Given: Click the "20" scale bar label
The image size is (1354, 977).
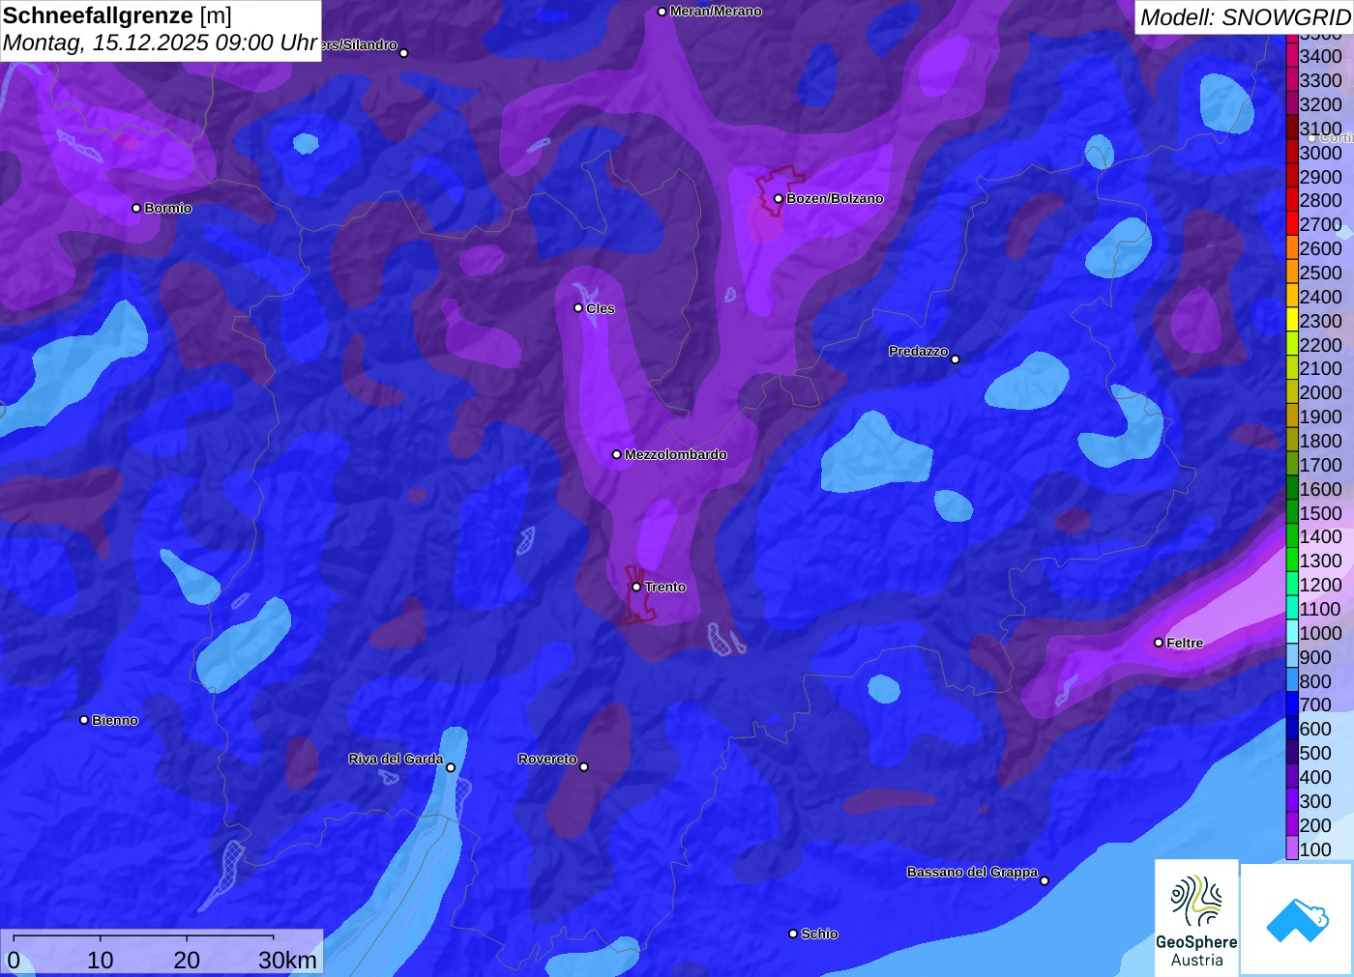Looking at the screenshot, I should pos(187,960).
